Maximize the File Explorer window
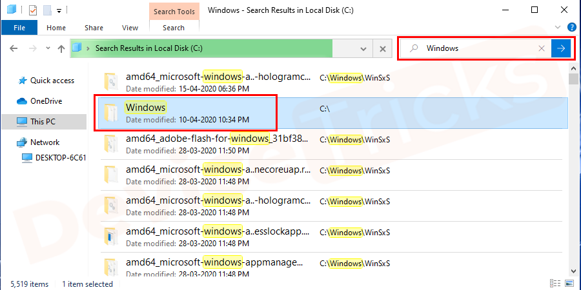This screenshot has width=581, height=290. tap(535, 10)
